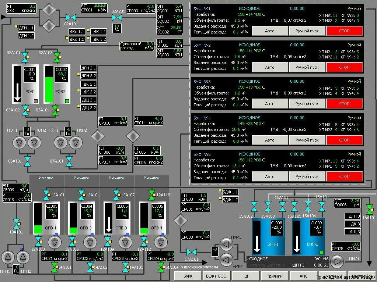Click the РОВ2 tank level bar
The image size is (377, 282).
[x=49, y=84]
